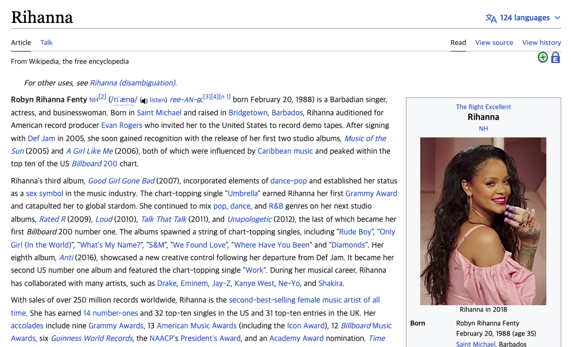This screenshot has height=347, width=571.
Task: Open the Drake link
Action: (167, 283)
